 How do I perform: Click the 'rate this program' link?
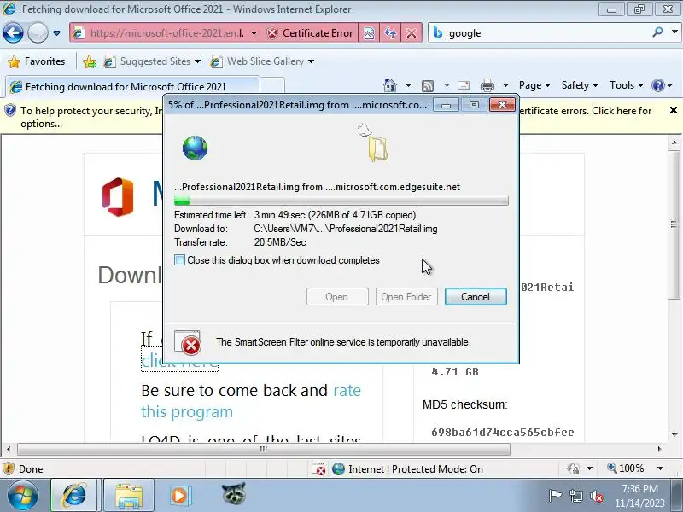point(251,401)
